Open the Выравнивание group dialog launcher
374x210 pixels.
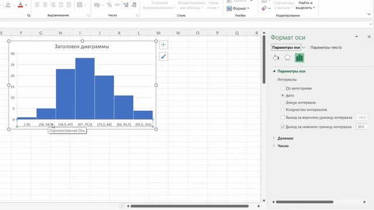pos(88,16)
